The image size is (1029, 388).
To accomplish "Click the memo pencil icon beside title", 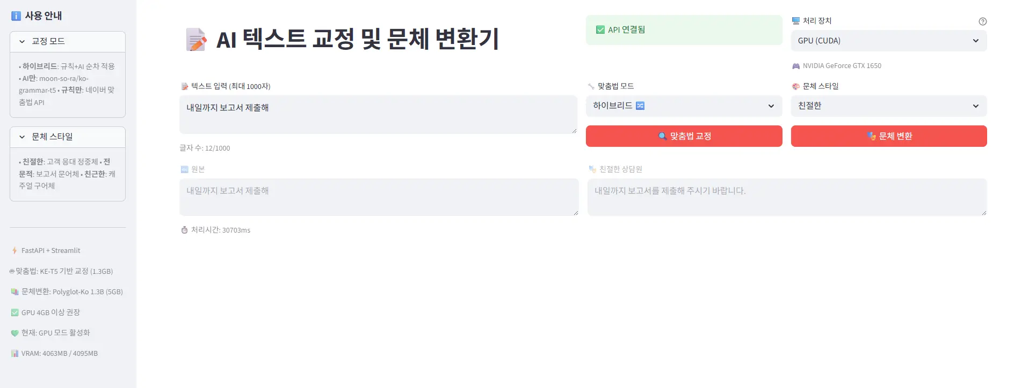I will (196, 40).
